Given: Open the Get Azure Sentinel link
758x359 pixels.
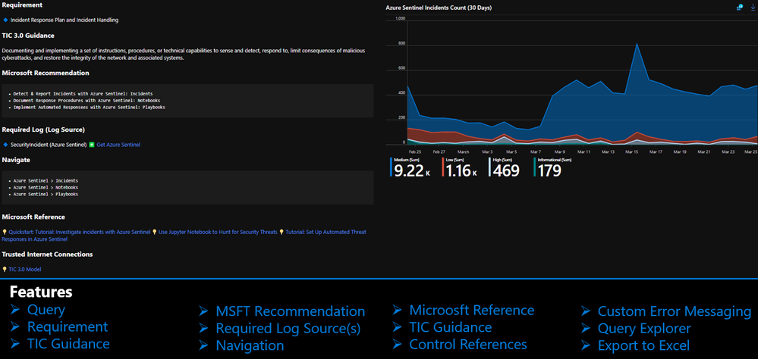Looking at the screenshot, I should [x=118, y=144].
